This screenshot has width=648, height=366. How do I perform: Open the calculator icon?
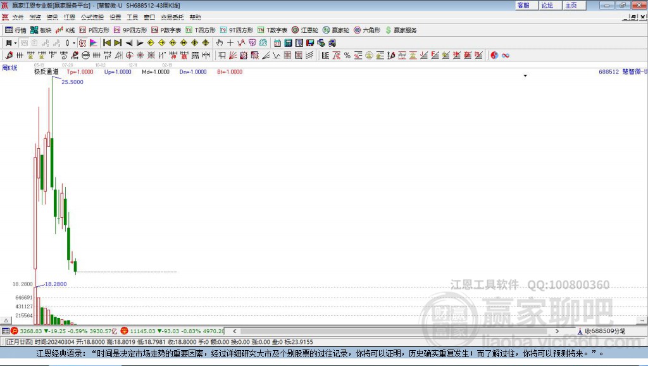click(288, 42)
